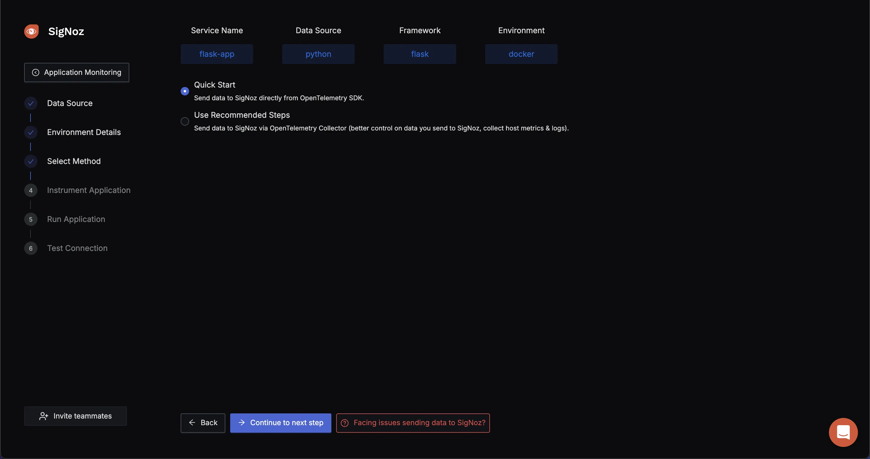The image size is (870, 459).
Task: Click the flask framework tag
Action: click(x=420, y=54)
